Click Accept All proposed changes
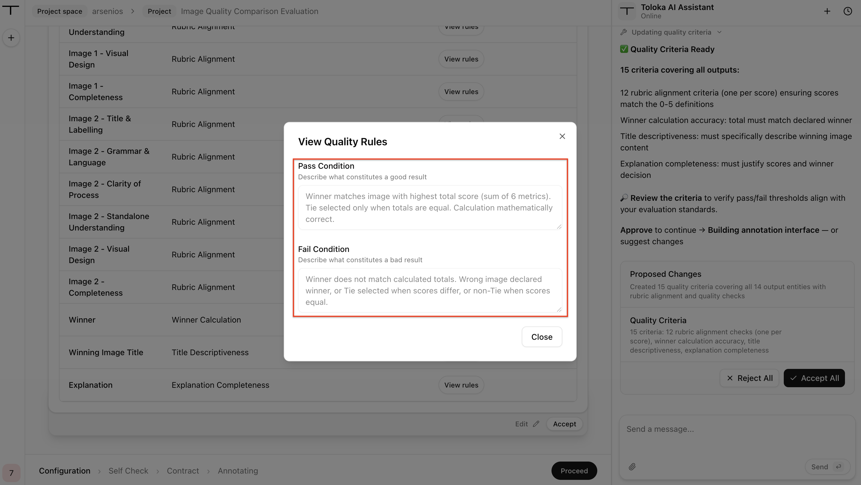 point(814,378)
